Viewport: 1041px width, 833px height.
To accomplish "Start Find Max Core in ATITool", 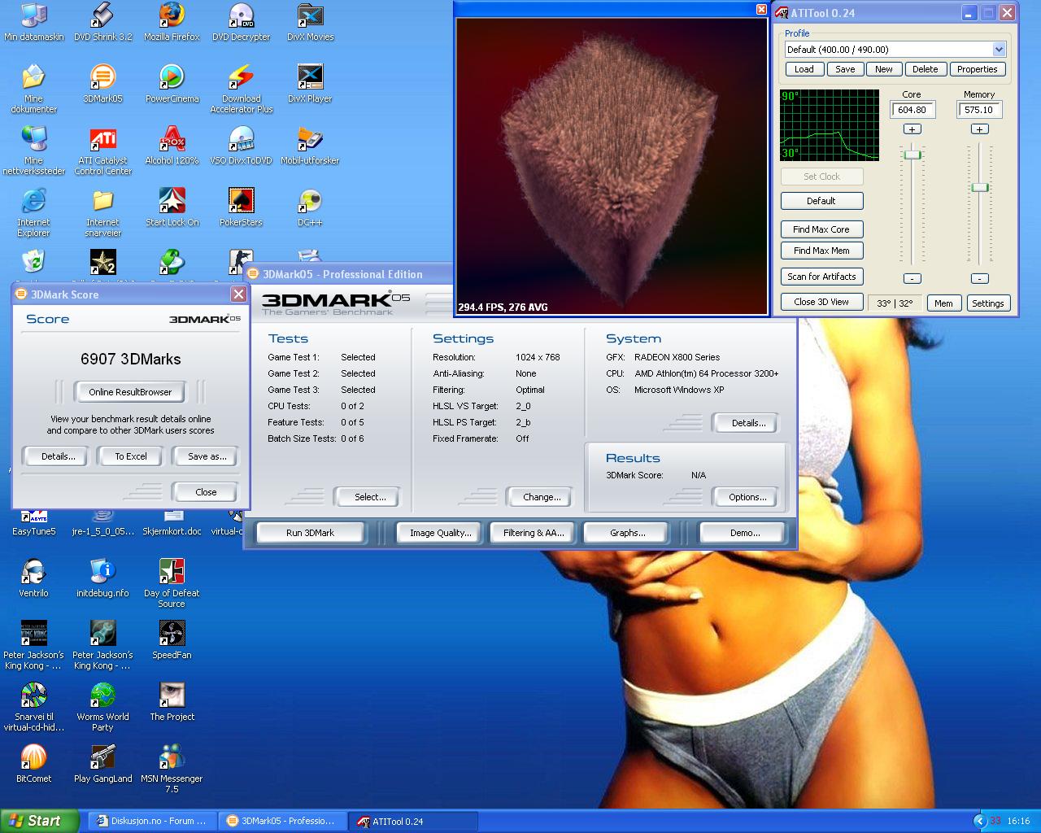I will [x=821, y=229].
